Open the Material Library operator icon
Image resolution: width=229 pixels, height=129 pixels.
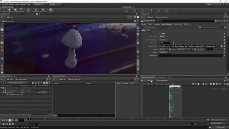point(3,21)
